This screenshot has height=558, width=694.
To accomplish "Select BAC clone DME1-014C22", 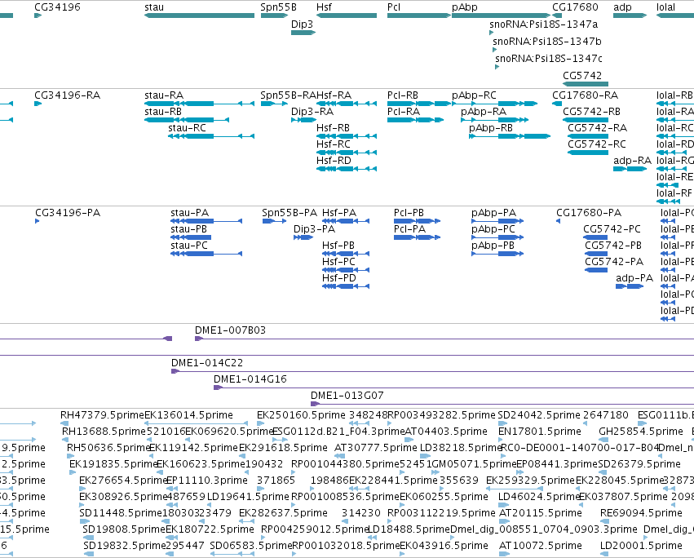I will [x=207, y=363].
